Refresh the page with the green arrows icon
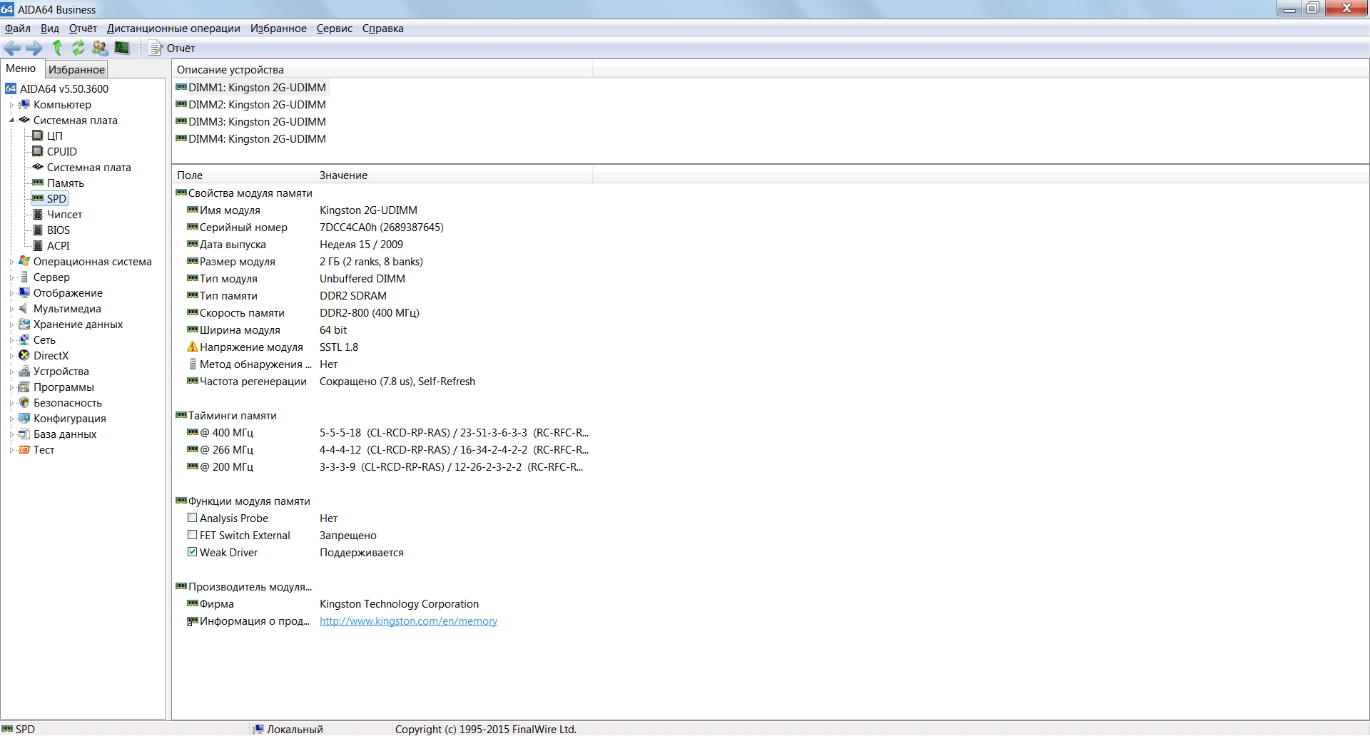The width and height of the screenshot is (1370, 736). [78, 48]
